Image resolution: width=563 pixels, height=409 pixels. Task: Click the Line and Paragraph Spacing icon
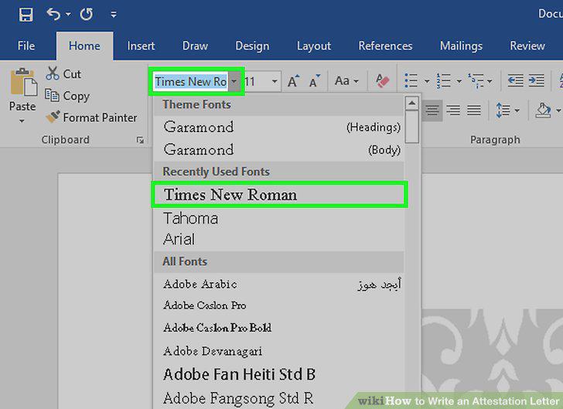click(503, 110)
